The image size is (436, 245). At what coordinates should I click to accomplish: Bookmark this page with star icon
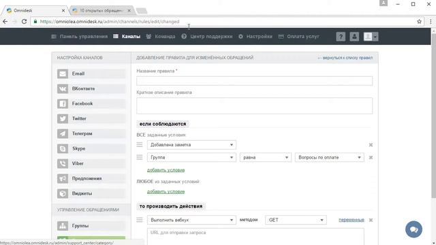coord(419,21)
